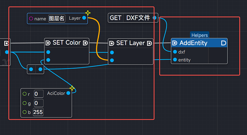Screen dimensions: 247x135
Task: Click the magenta name input port
Action: [31, 19]
